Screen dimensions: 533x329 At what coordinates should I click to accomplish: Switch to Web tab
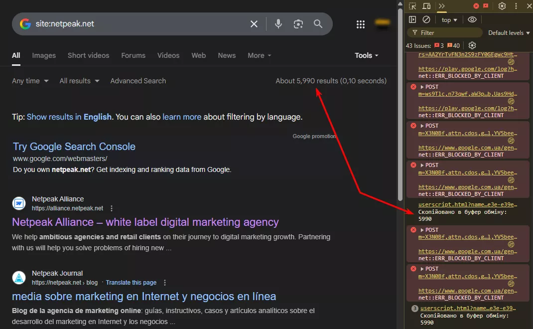(x=199, y=55)
